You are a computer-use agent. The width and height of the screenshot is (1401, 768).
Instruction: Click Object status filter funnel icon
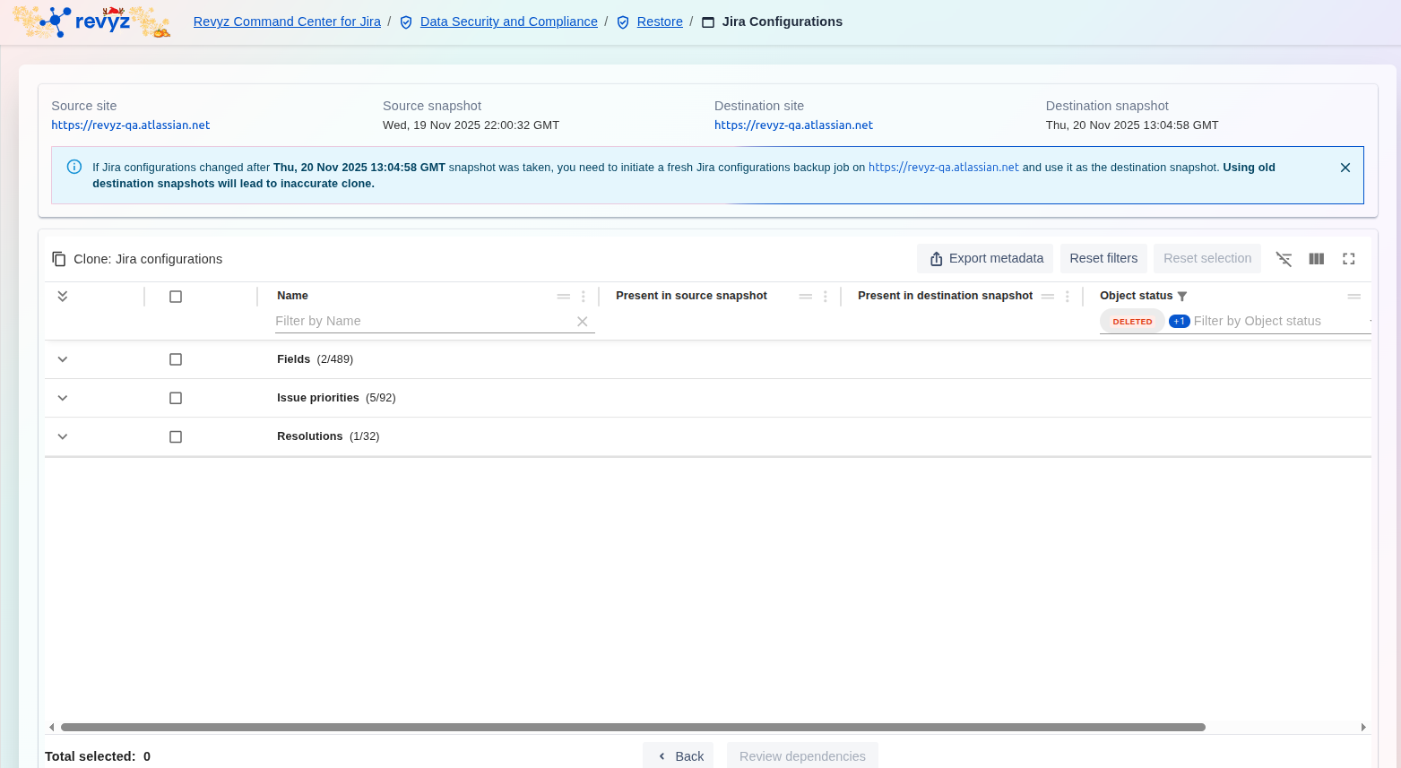click(x=1182, y=297)
